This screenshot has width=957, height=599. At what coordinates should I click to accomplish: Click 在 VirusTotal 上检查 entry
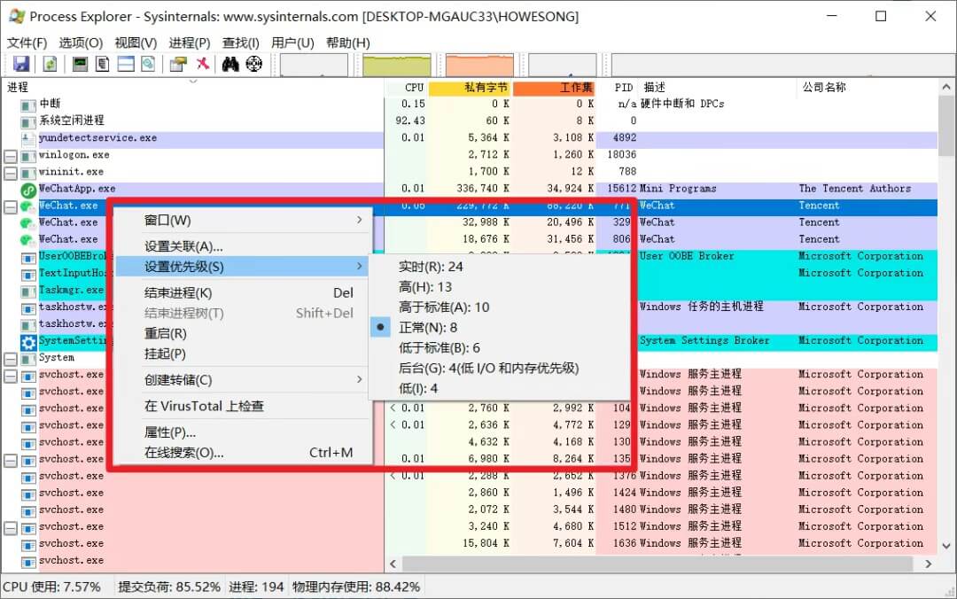204,406
